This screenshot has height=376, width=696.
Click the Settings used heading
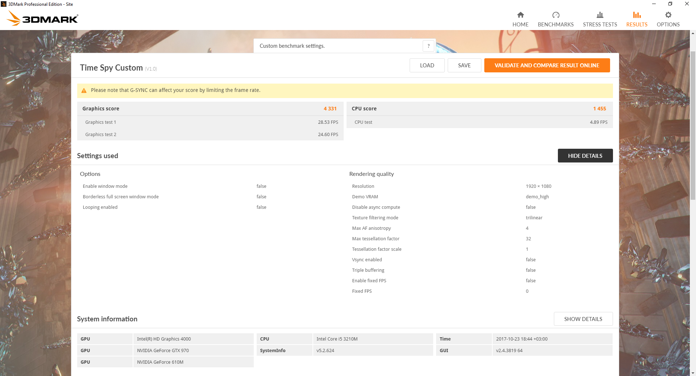coord(98,156)
